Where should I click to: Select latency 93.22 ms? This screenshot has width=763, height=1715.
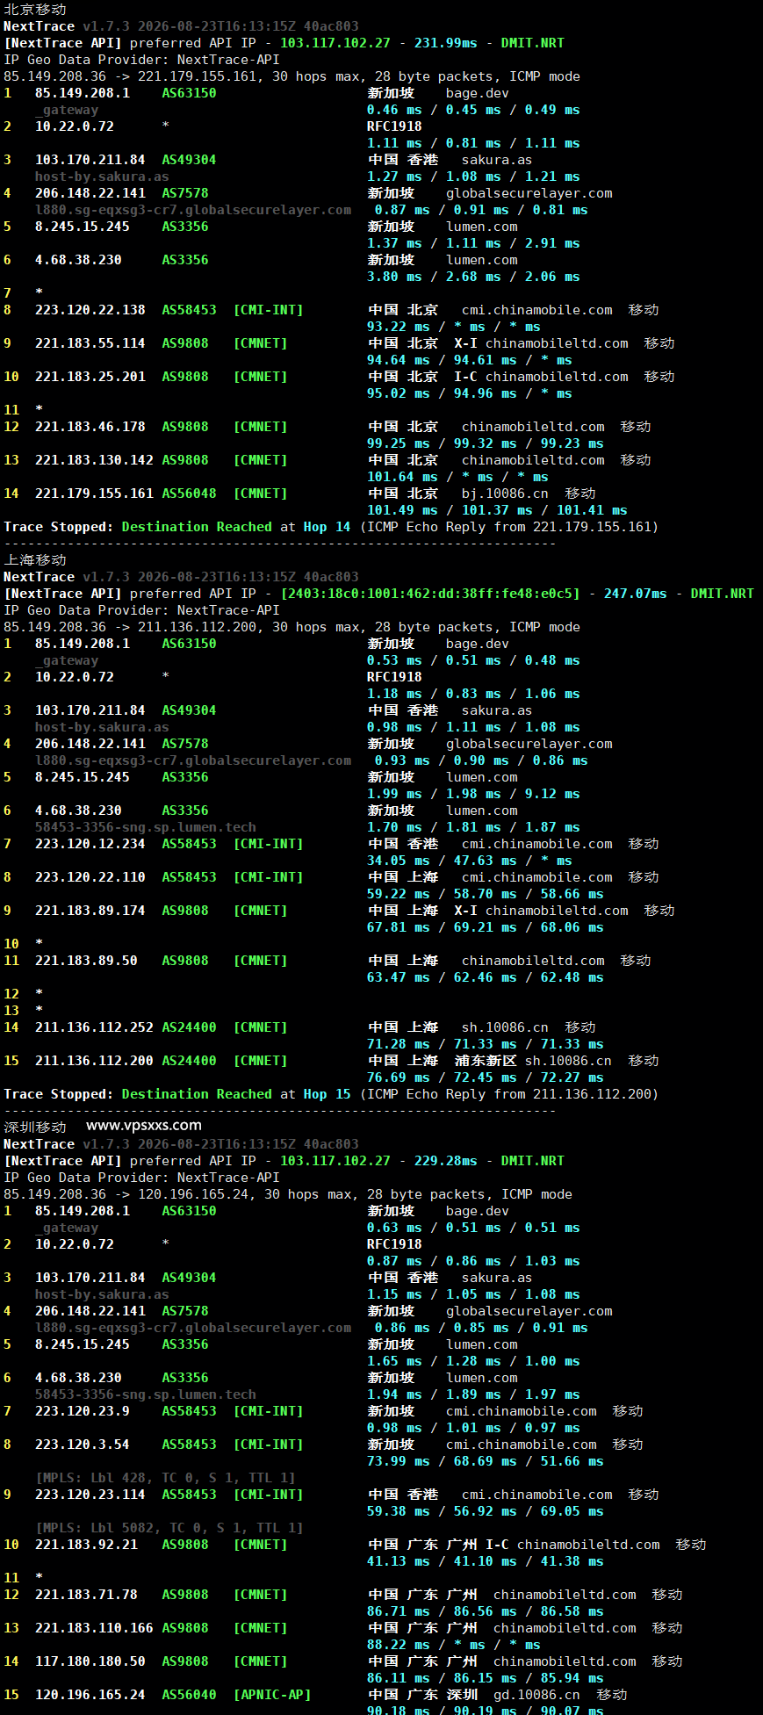pos(399,327)
